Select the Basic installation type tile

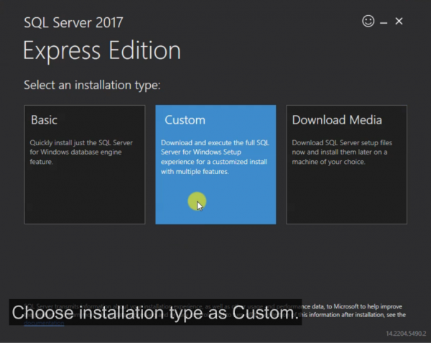click(85, 164)
